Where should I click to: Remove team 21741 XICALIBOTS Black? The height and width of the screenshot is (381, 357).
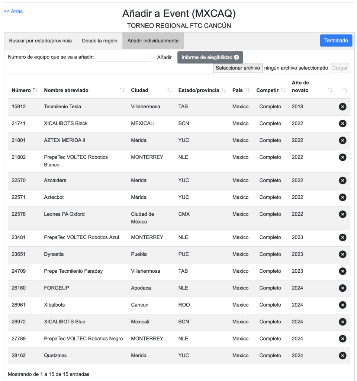[x=342, y=124]
